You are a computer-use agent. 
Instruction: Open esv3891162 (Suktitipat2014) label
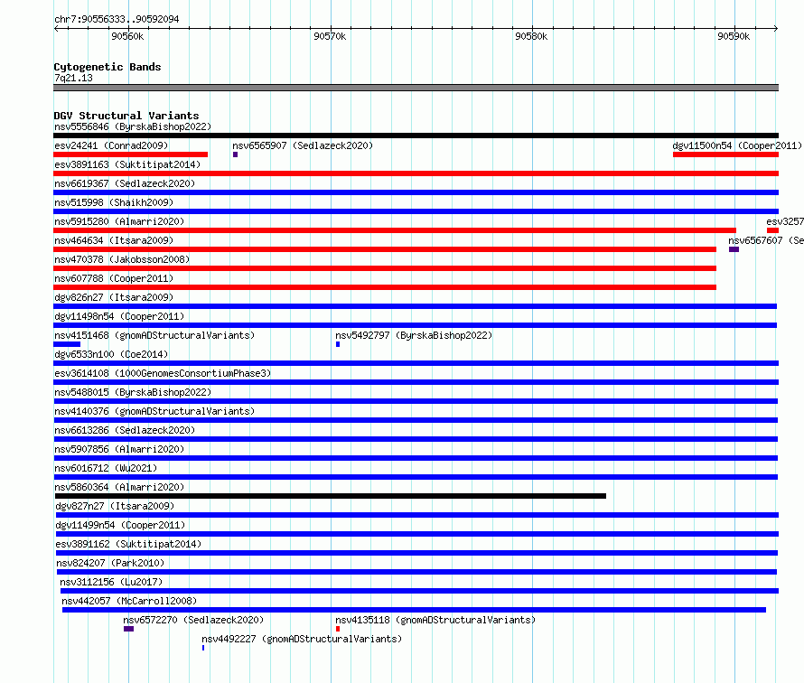coord(128,544)
